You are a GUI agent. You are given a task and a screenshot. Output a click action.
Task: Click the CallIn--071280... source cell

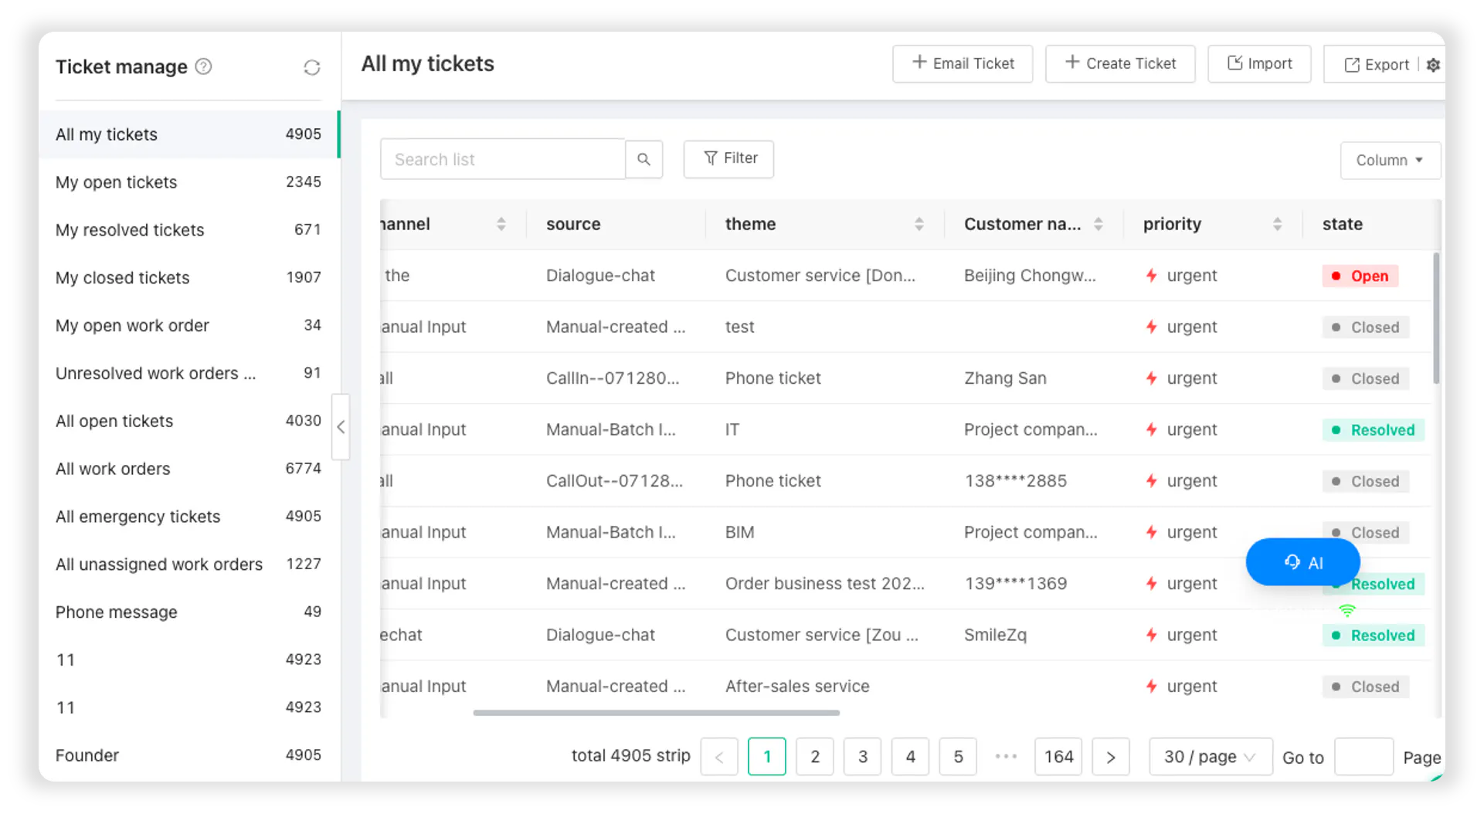click(x=613, y=378)
